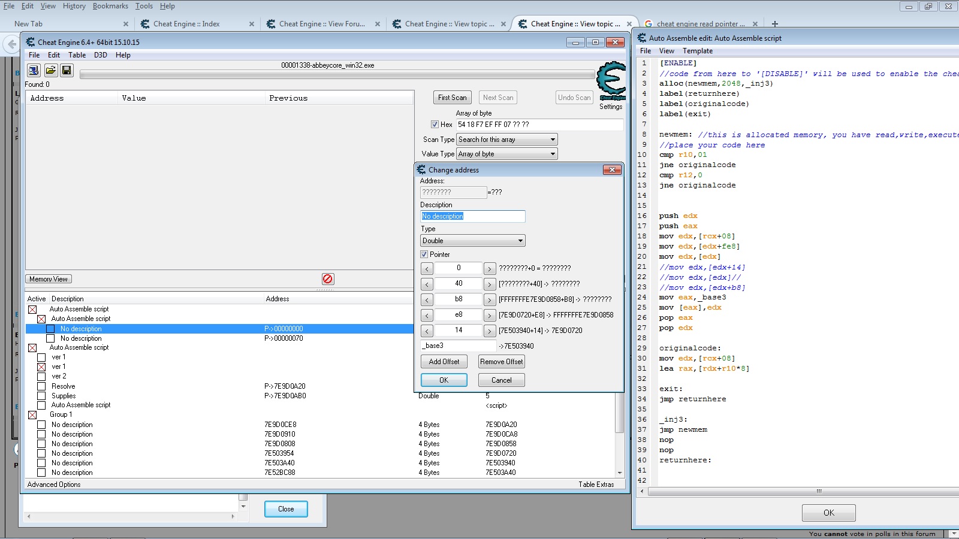Viewport: 959px width, 539px height.
Task: Open the Value Type dropdown
Action: click(x=507, y=154)
